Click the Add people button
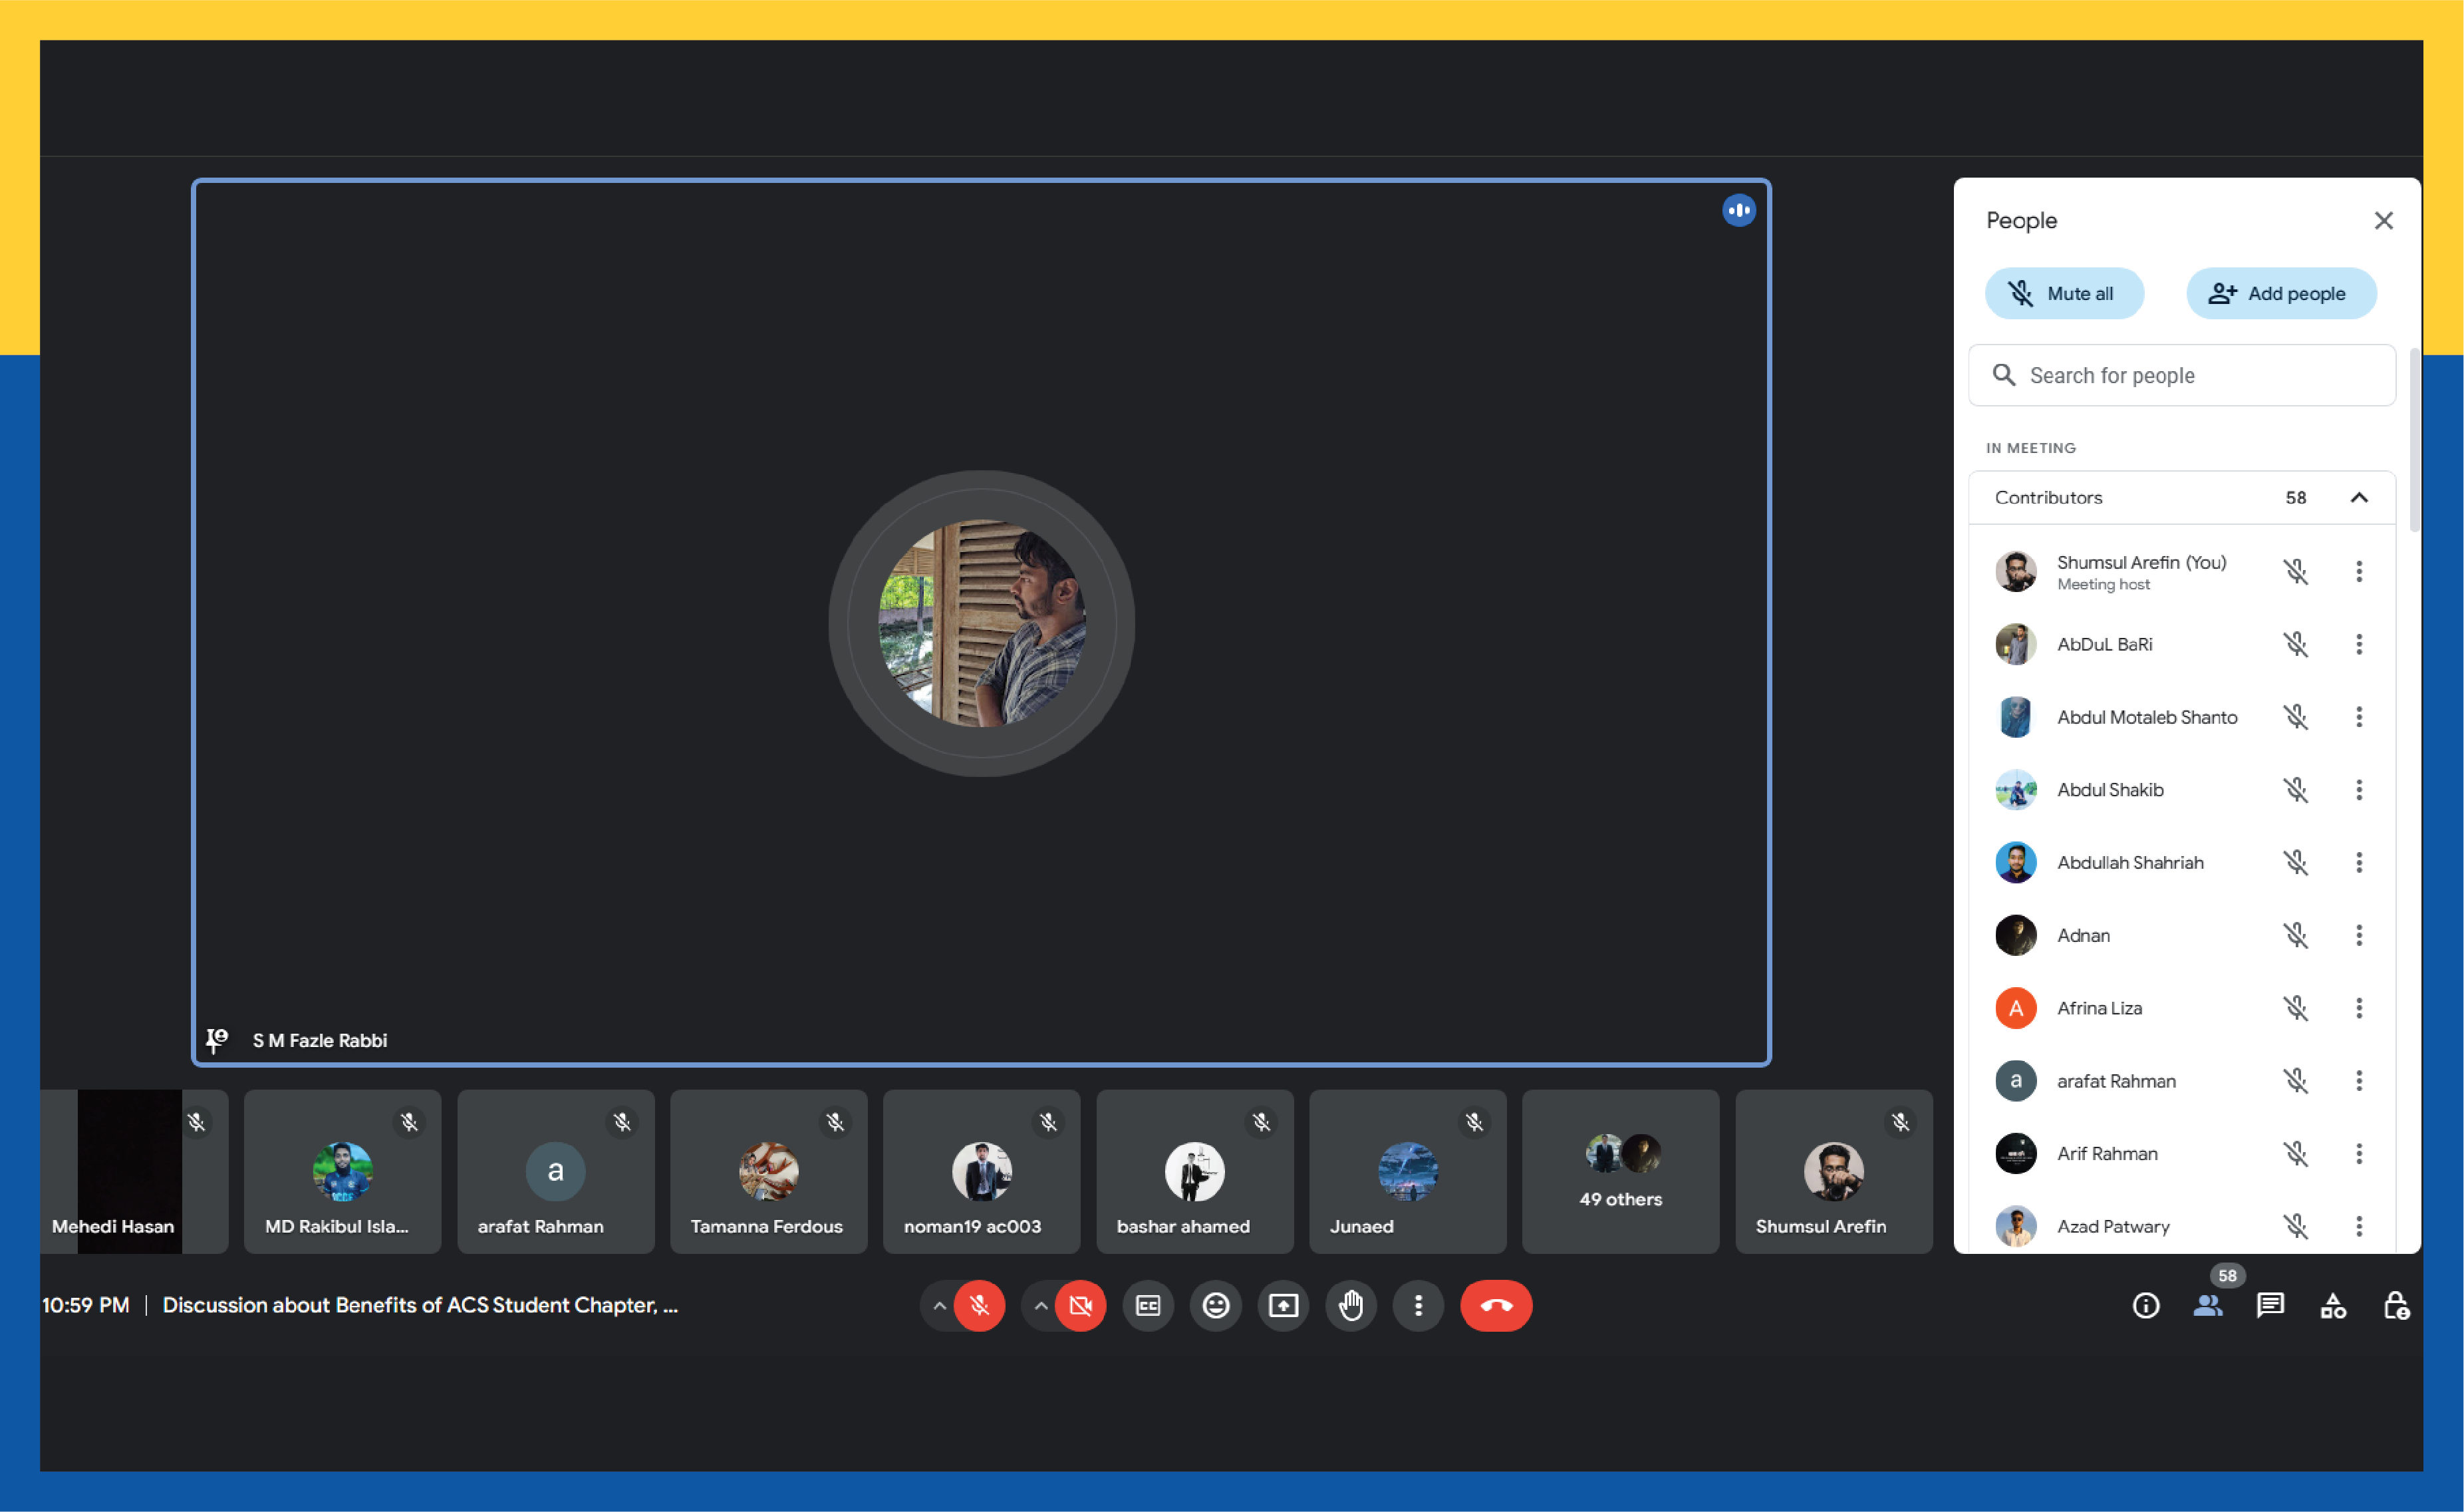 click(2280, 294)
